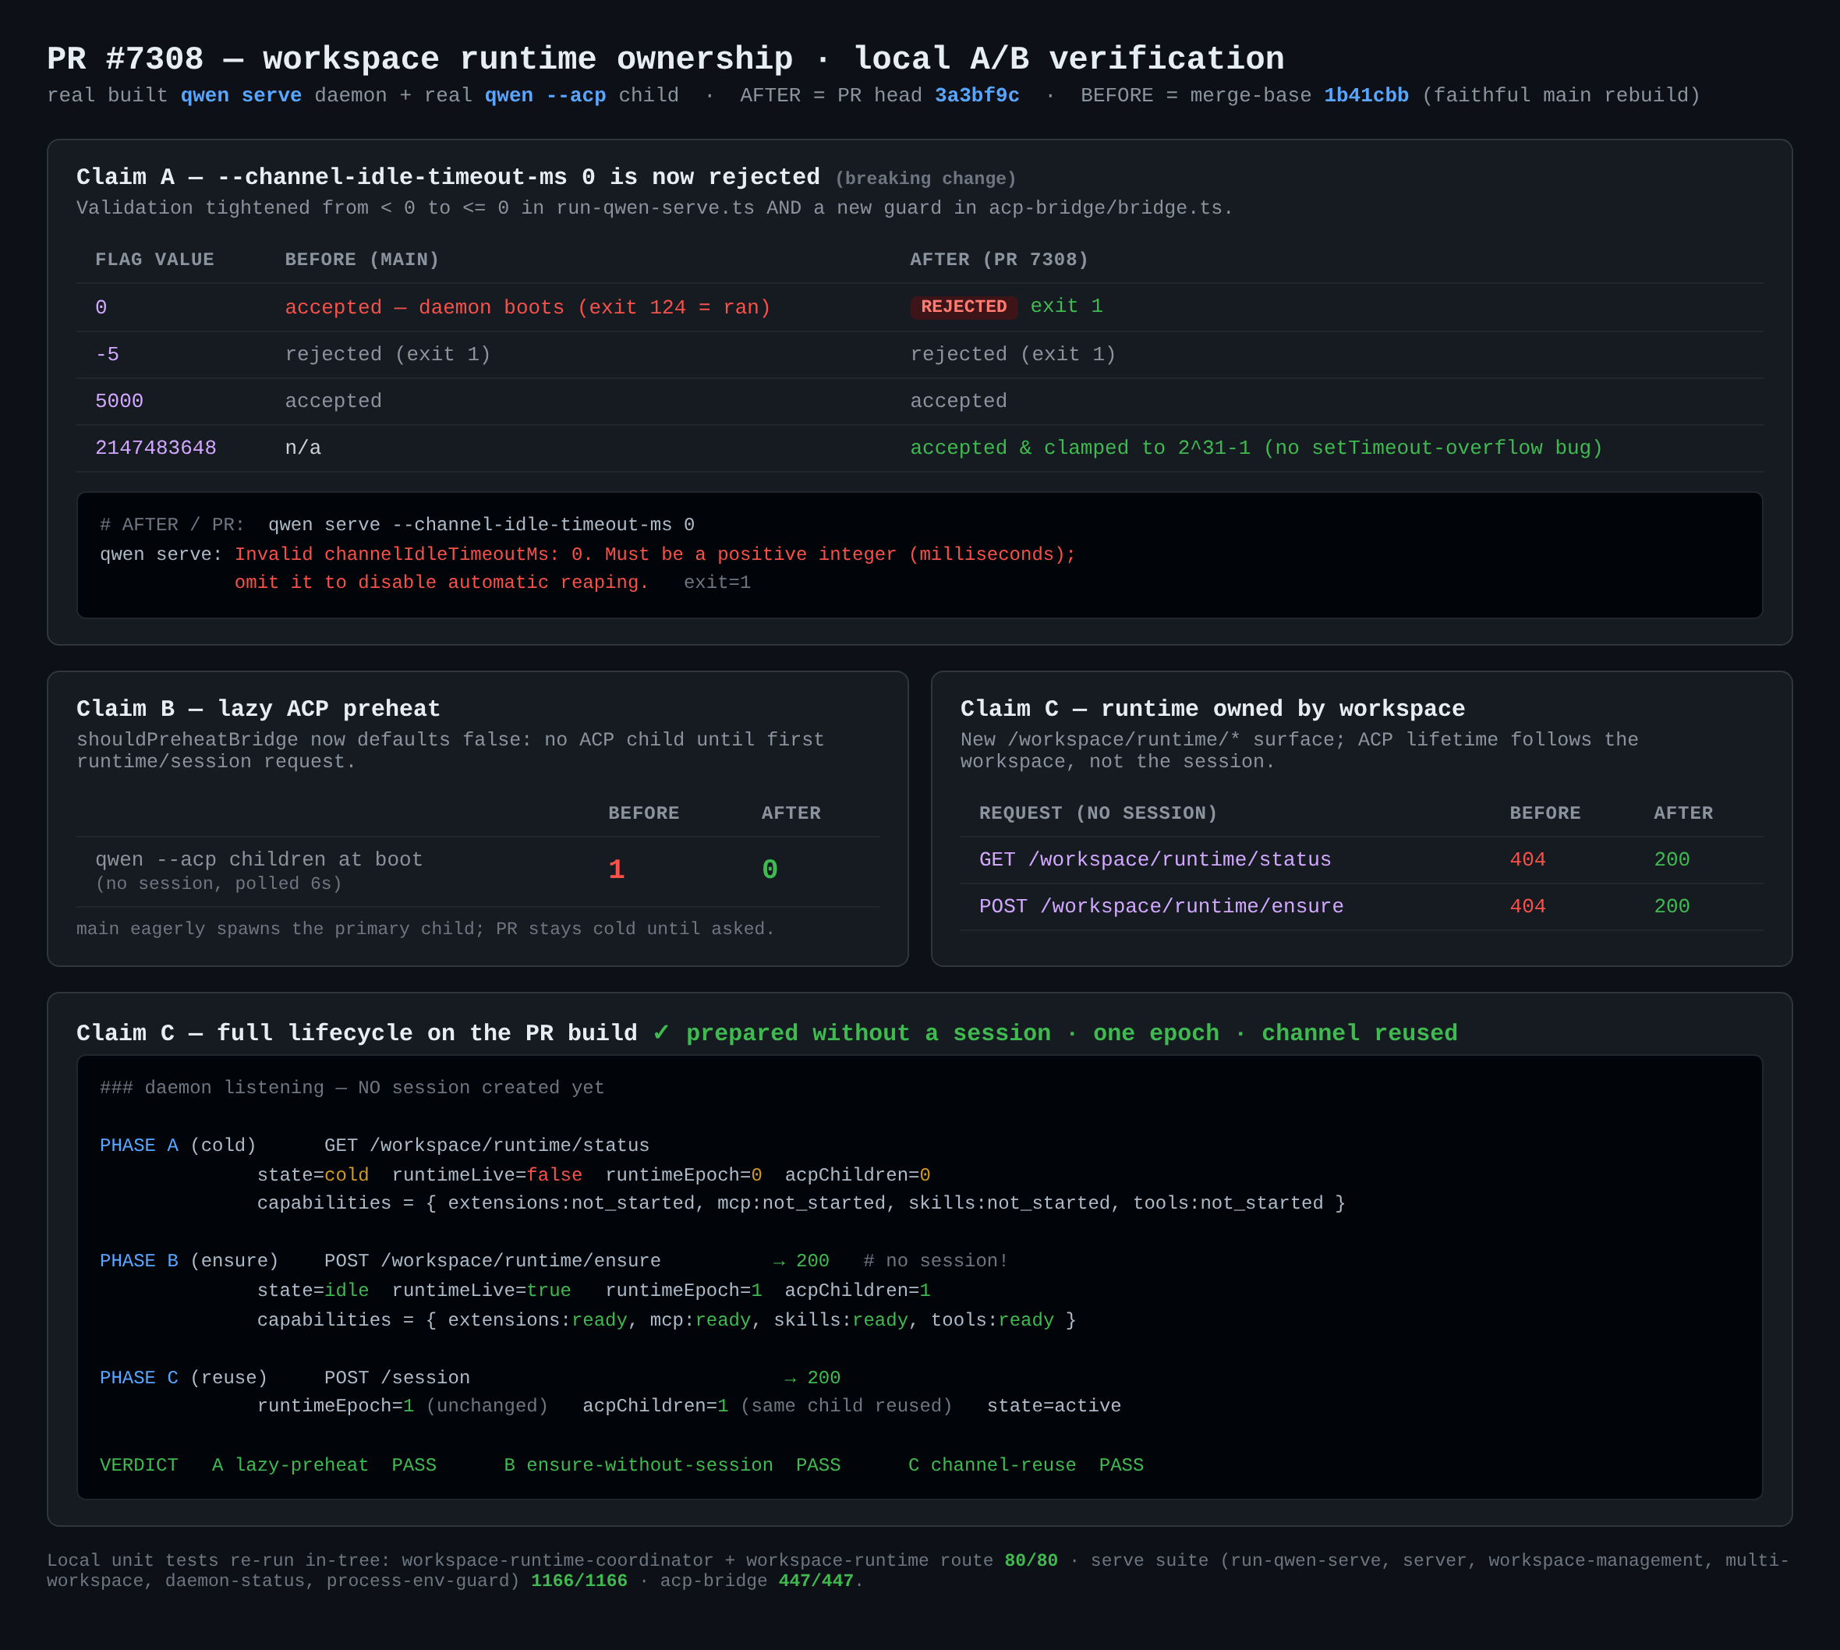Screen dimensions: 1840x1650
Task: Click the 'exit=1' text in the terminal block
Action: click(x=717, y=582)
